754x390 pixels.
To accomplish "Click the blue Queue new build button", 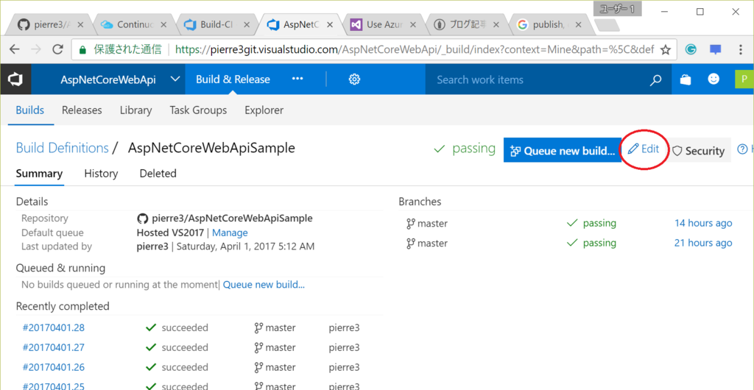I will 562,150.
